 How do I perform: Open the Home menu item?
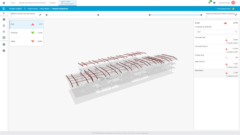[13, 3]
